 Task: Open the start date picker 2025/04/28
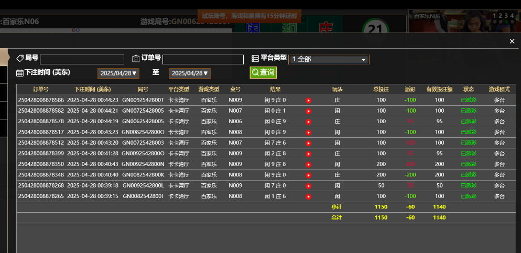[x=118, y=73]
